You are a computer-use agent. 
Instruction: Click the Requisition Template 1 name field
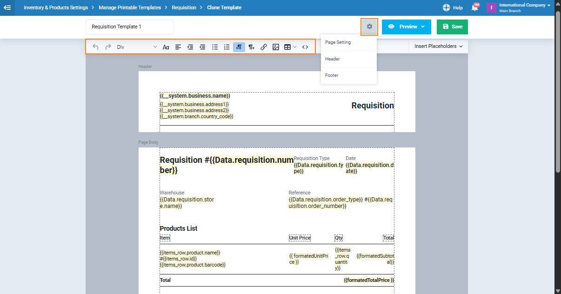coord(129,27)
